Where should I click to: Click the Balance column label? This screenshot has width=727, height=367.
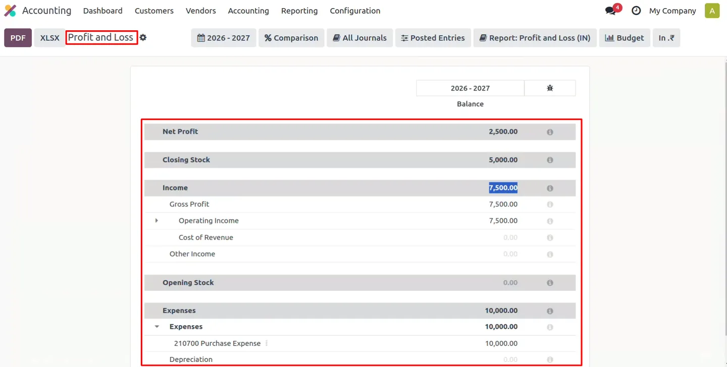tap(470, 104)
